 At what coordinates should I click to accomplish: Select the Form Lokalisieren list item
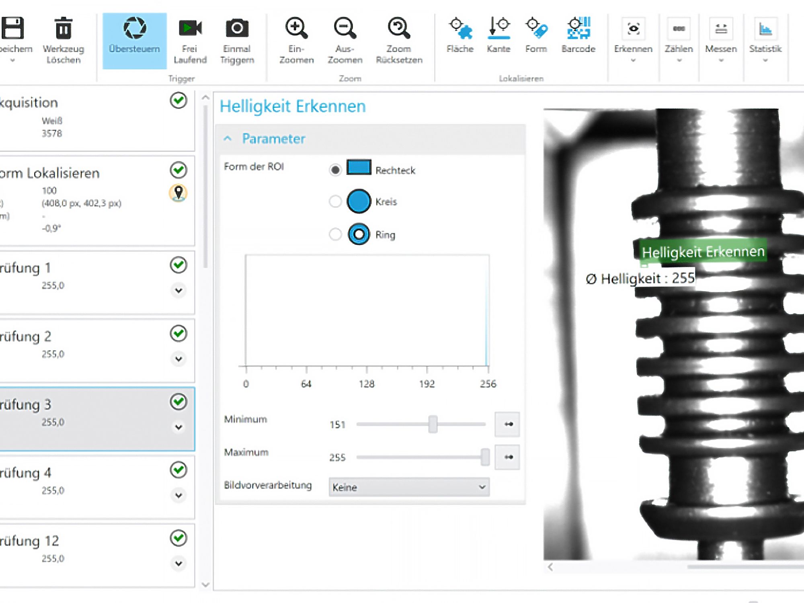97,201
